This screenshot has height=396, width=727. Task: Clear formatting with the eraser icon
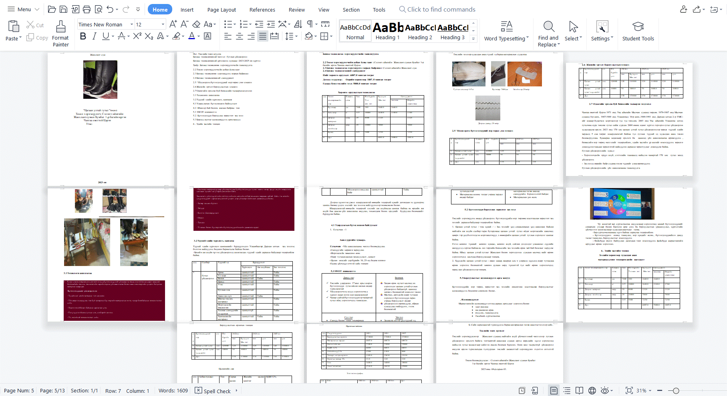coord(196,24)
